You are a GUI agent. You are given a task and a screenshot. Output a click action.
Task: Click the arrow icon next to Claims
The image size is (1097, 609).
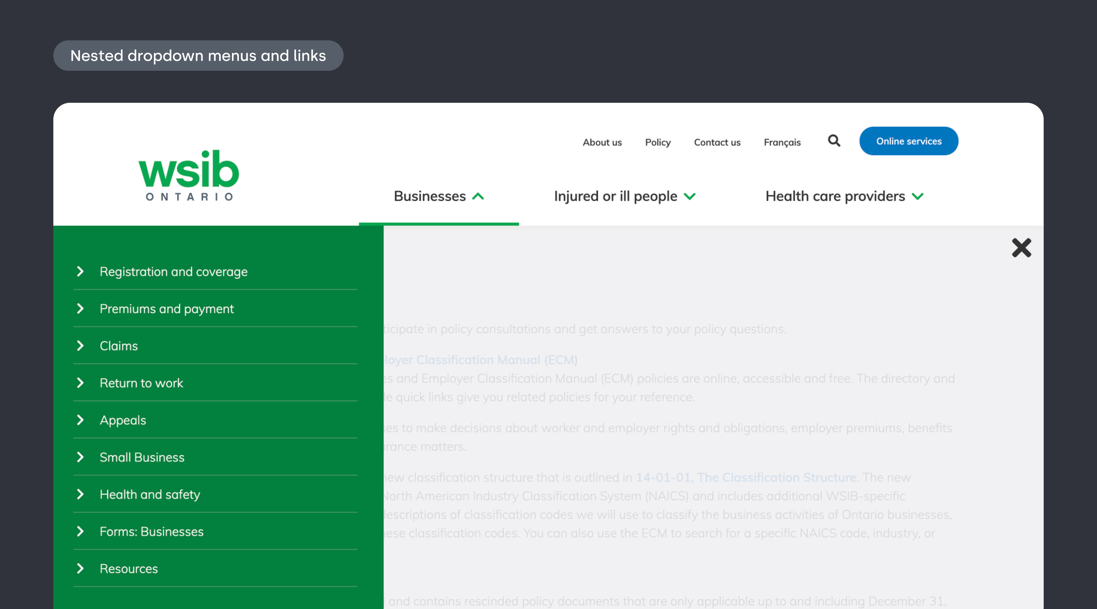coord(80,346)
